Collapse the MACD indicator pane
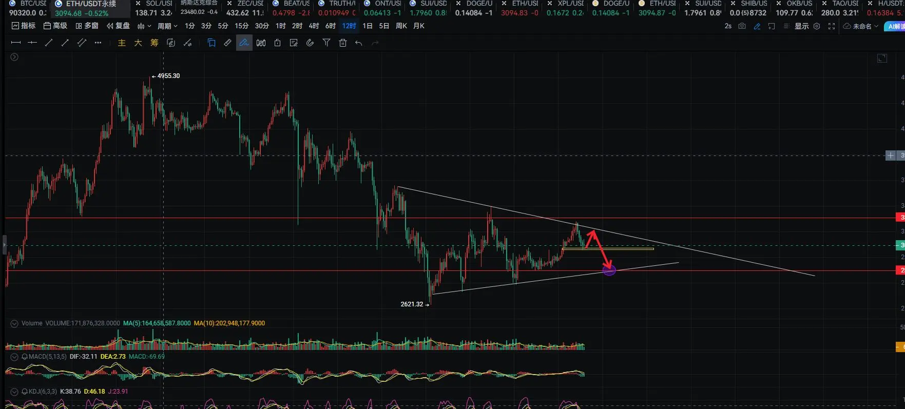 tap(14, 357)
